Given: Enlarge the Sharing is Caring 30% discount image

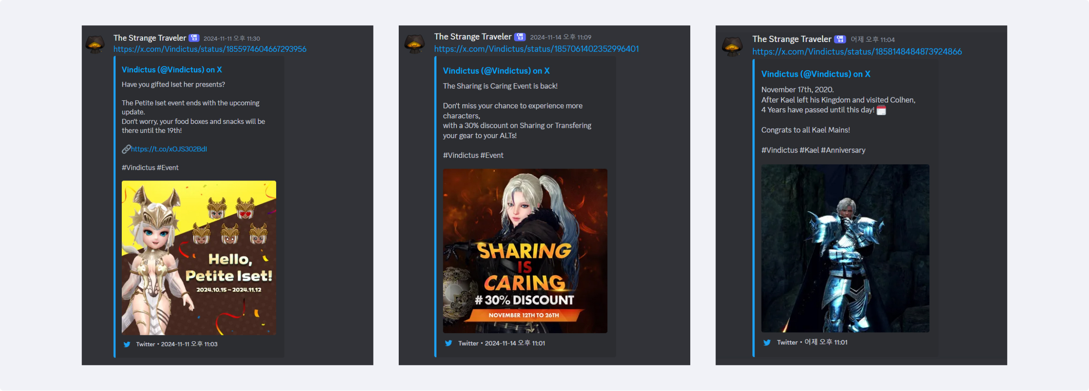Looking at the screenshot, I should pos(525,251).
